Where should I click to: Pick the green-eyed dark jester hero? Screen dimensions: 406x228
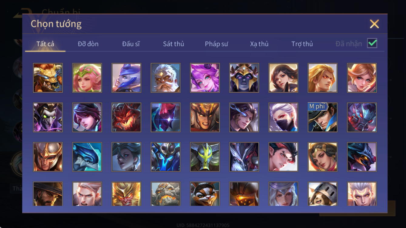(48, 117)
